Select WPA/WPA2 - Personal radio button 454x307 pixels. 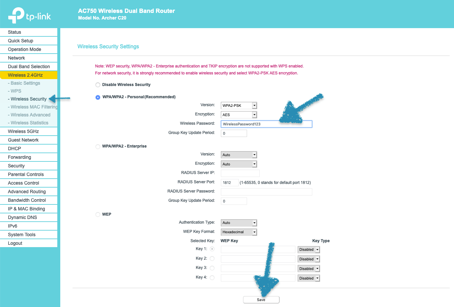[x=98, y=97]
